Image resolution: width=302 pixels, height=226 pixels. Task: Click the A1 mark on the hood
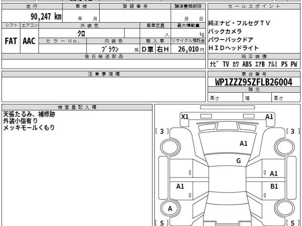pyautogui.click(x=244, y=143)
